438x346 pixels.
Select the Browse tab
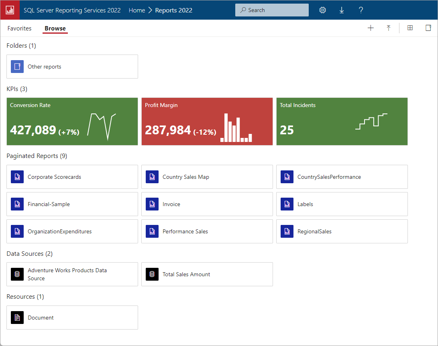point(55,28)
